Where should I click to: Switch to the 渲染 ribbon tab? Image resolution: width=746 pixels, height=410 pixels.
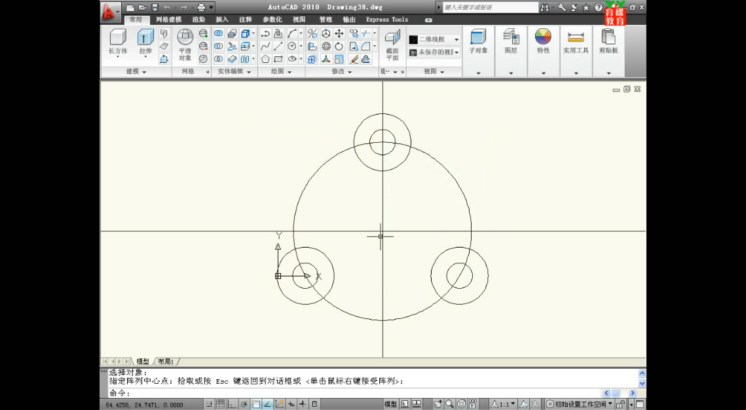199,20
